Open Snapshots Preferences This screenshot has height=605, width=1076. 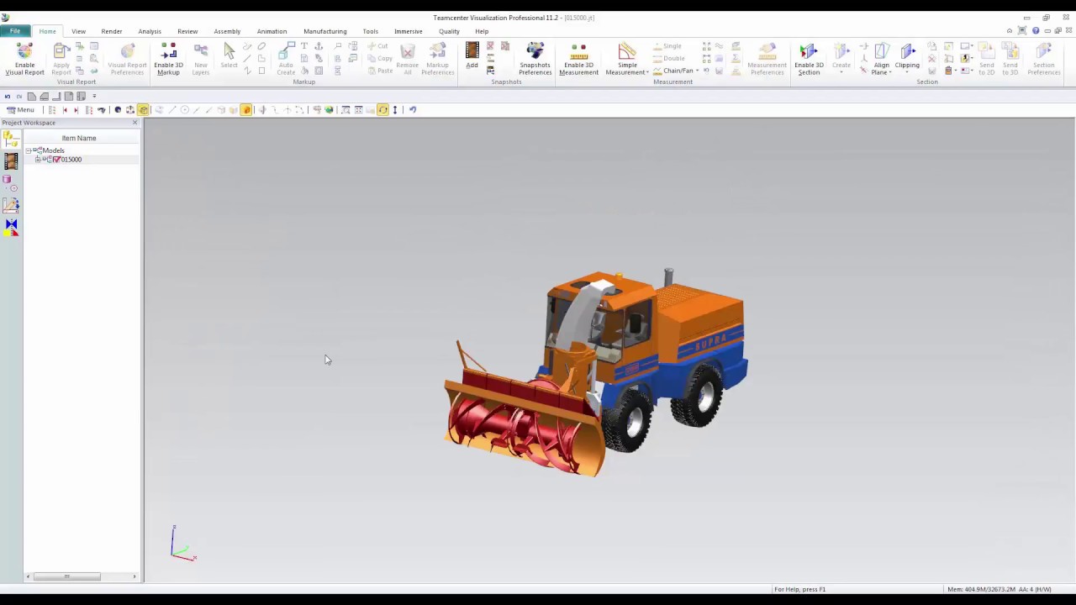tap(535, 60)
